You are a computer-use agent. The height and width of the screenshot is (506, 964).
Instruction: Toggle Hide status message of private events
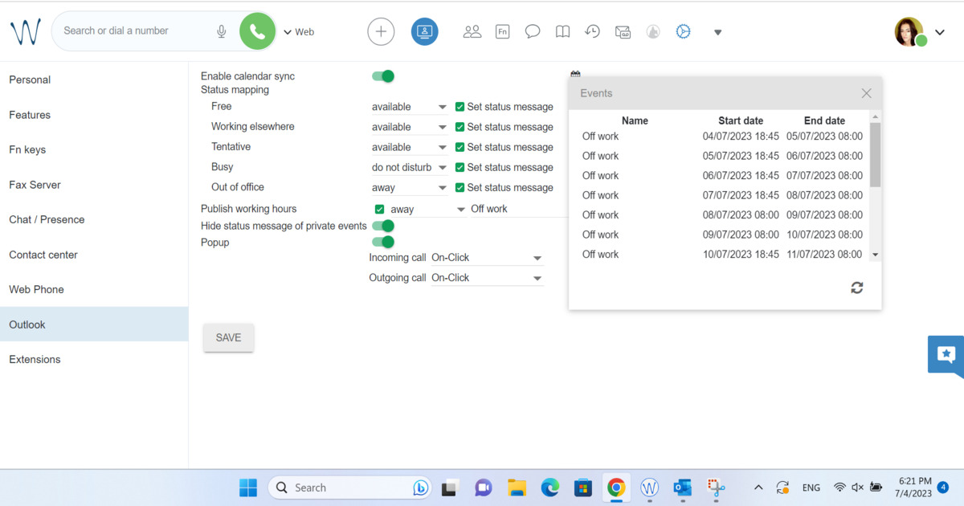[x=383, y=226]
